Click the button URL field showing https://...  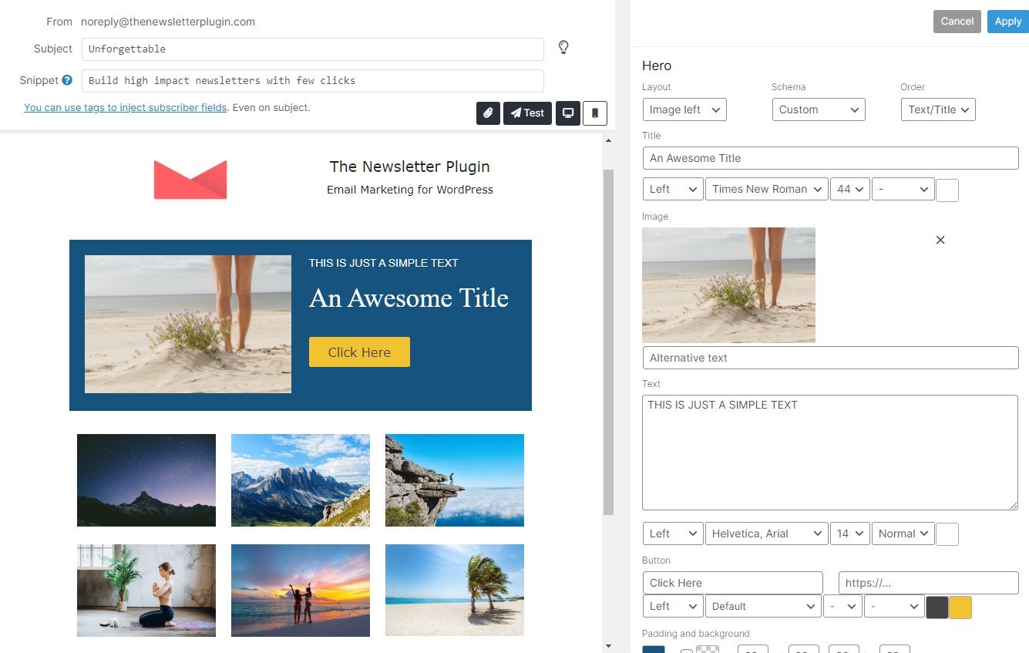pos(929,583)
